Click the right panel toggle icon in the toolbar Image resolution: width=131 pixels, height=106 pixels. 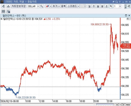pyautogui.click(x=129, y=6)
